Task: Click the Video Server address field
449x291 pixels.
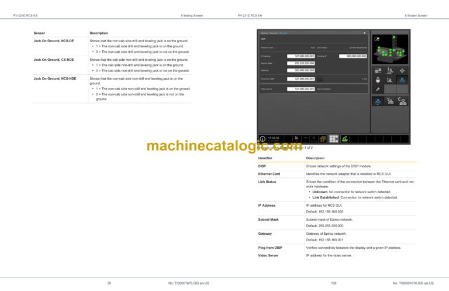Action: click(301, 89)
